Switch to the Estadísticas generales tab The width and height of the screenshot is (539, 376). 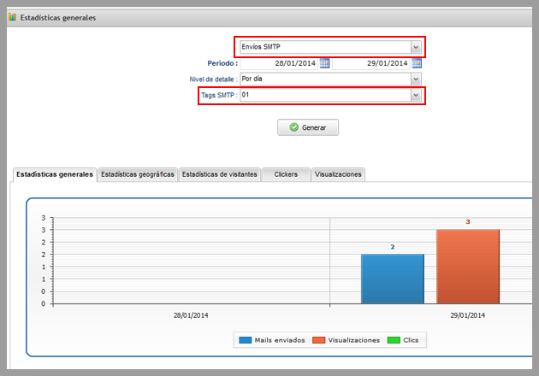tap(55, 174)
